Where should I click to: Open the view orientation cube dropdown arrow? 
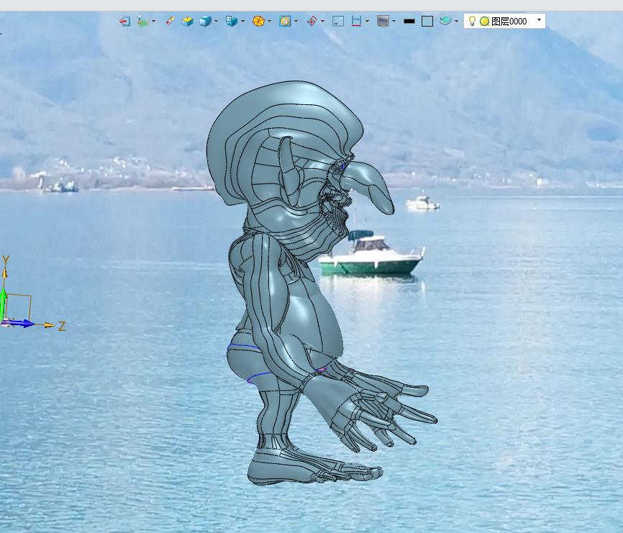[242, 21]
